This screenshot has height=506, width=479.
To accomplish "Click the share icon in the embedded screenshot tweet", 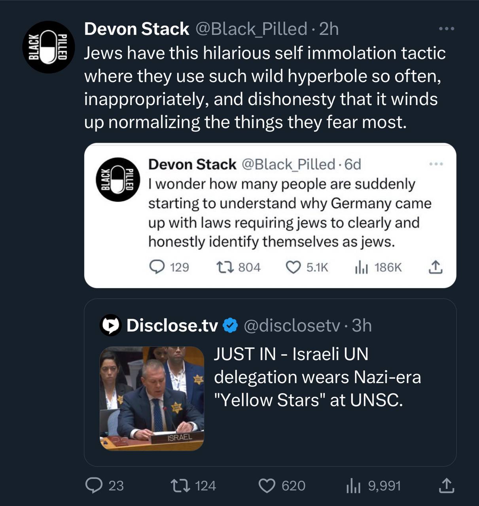I will tap(435, 267).
